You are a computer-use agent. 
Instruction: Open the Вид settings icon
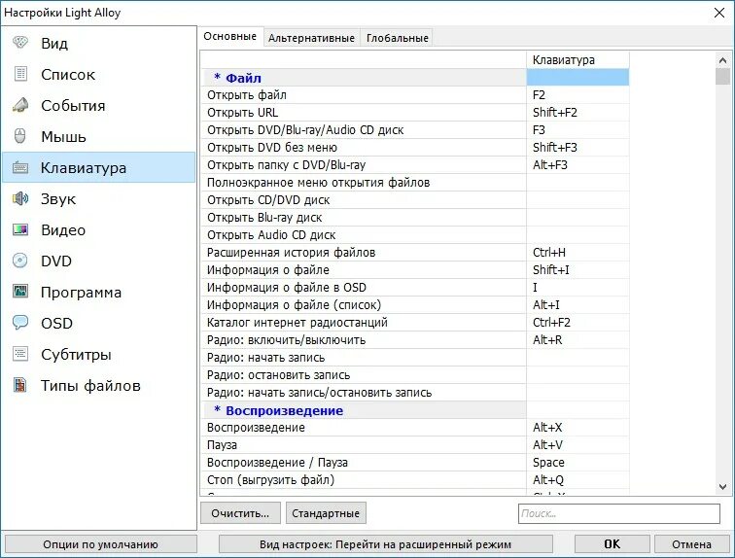pyautogui.click(x=20, y=43)
